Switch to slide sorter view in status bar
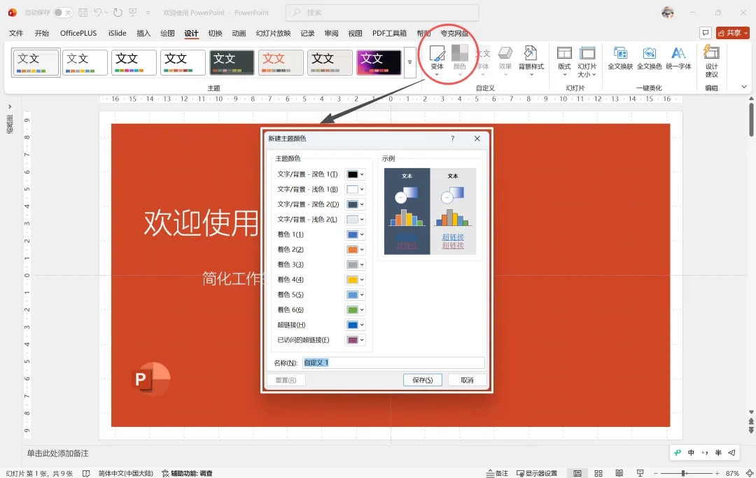The height and width of the screenshot is (478, 756). coord(598,473)
